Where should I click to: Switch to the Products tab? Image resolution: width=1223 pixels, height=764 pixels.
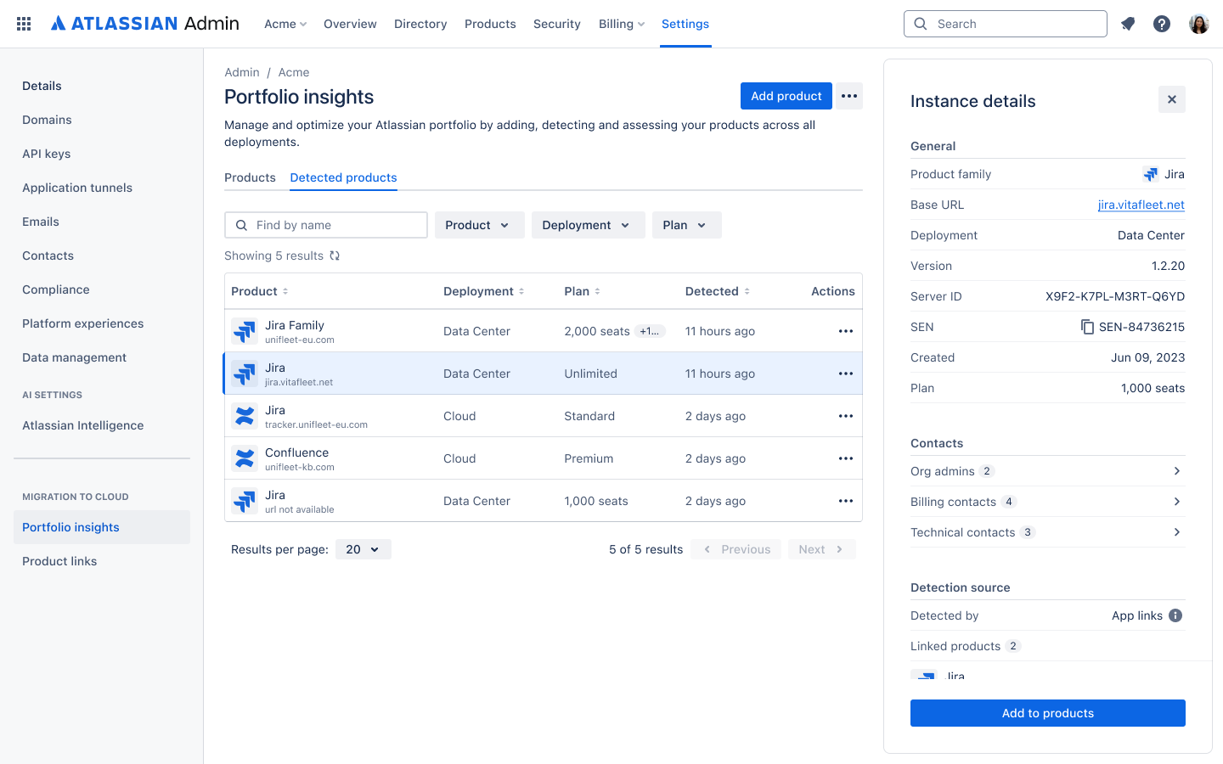tap(250, 177)
